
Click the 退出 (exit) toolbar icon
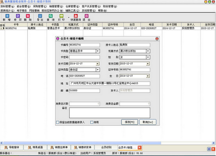pyautogui.click(x=86, y=16)
